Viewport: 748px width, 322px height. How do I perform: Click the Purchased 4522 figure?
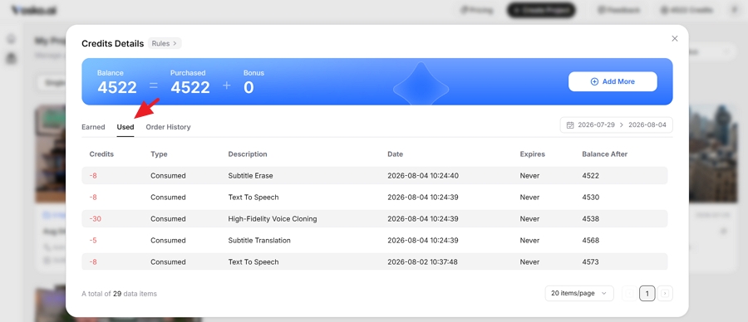click(190, 88)
